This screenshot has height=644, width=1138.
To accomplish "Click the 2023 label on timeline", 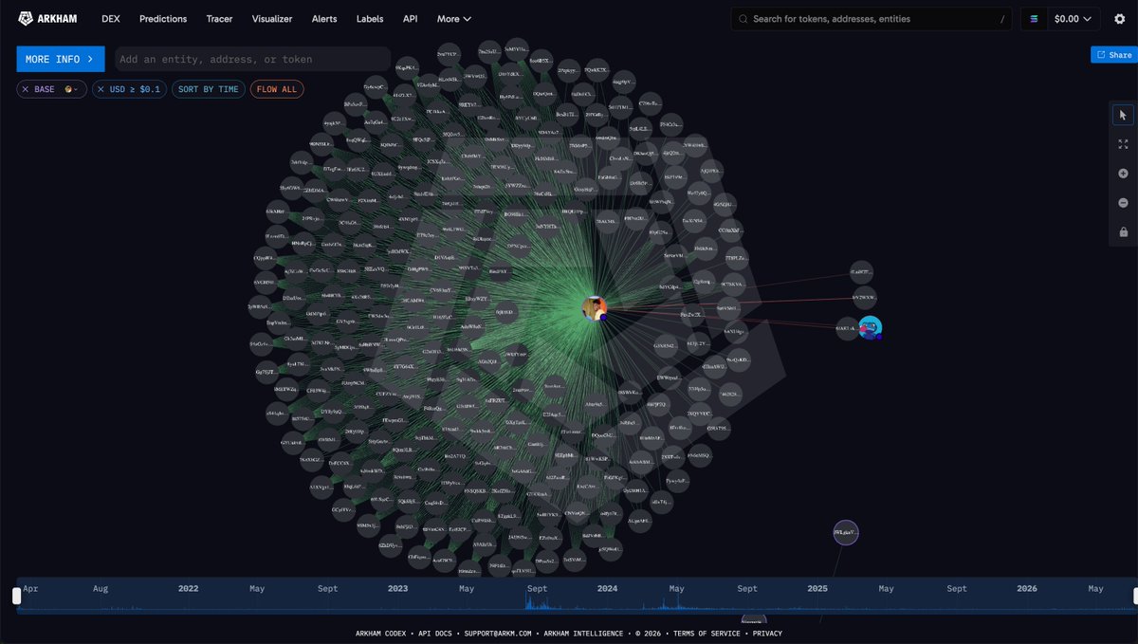I will click(x=397, y=588).
